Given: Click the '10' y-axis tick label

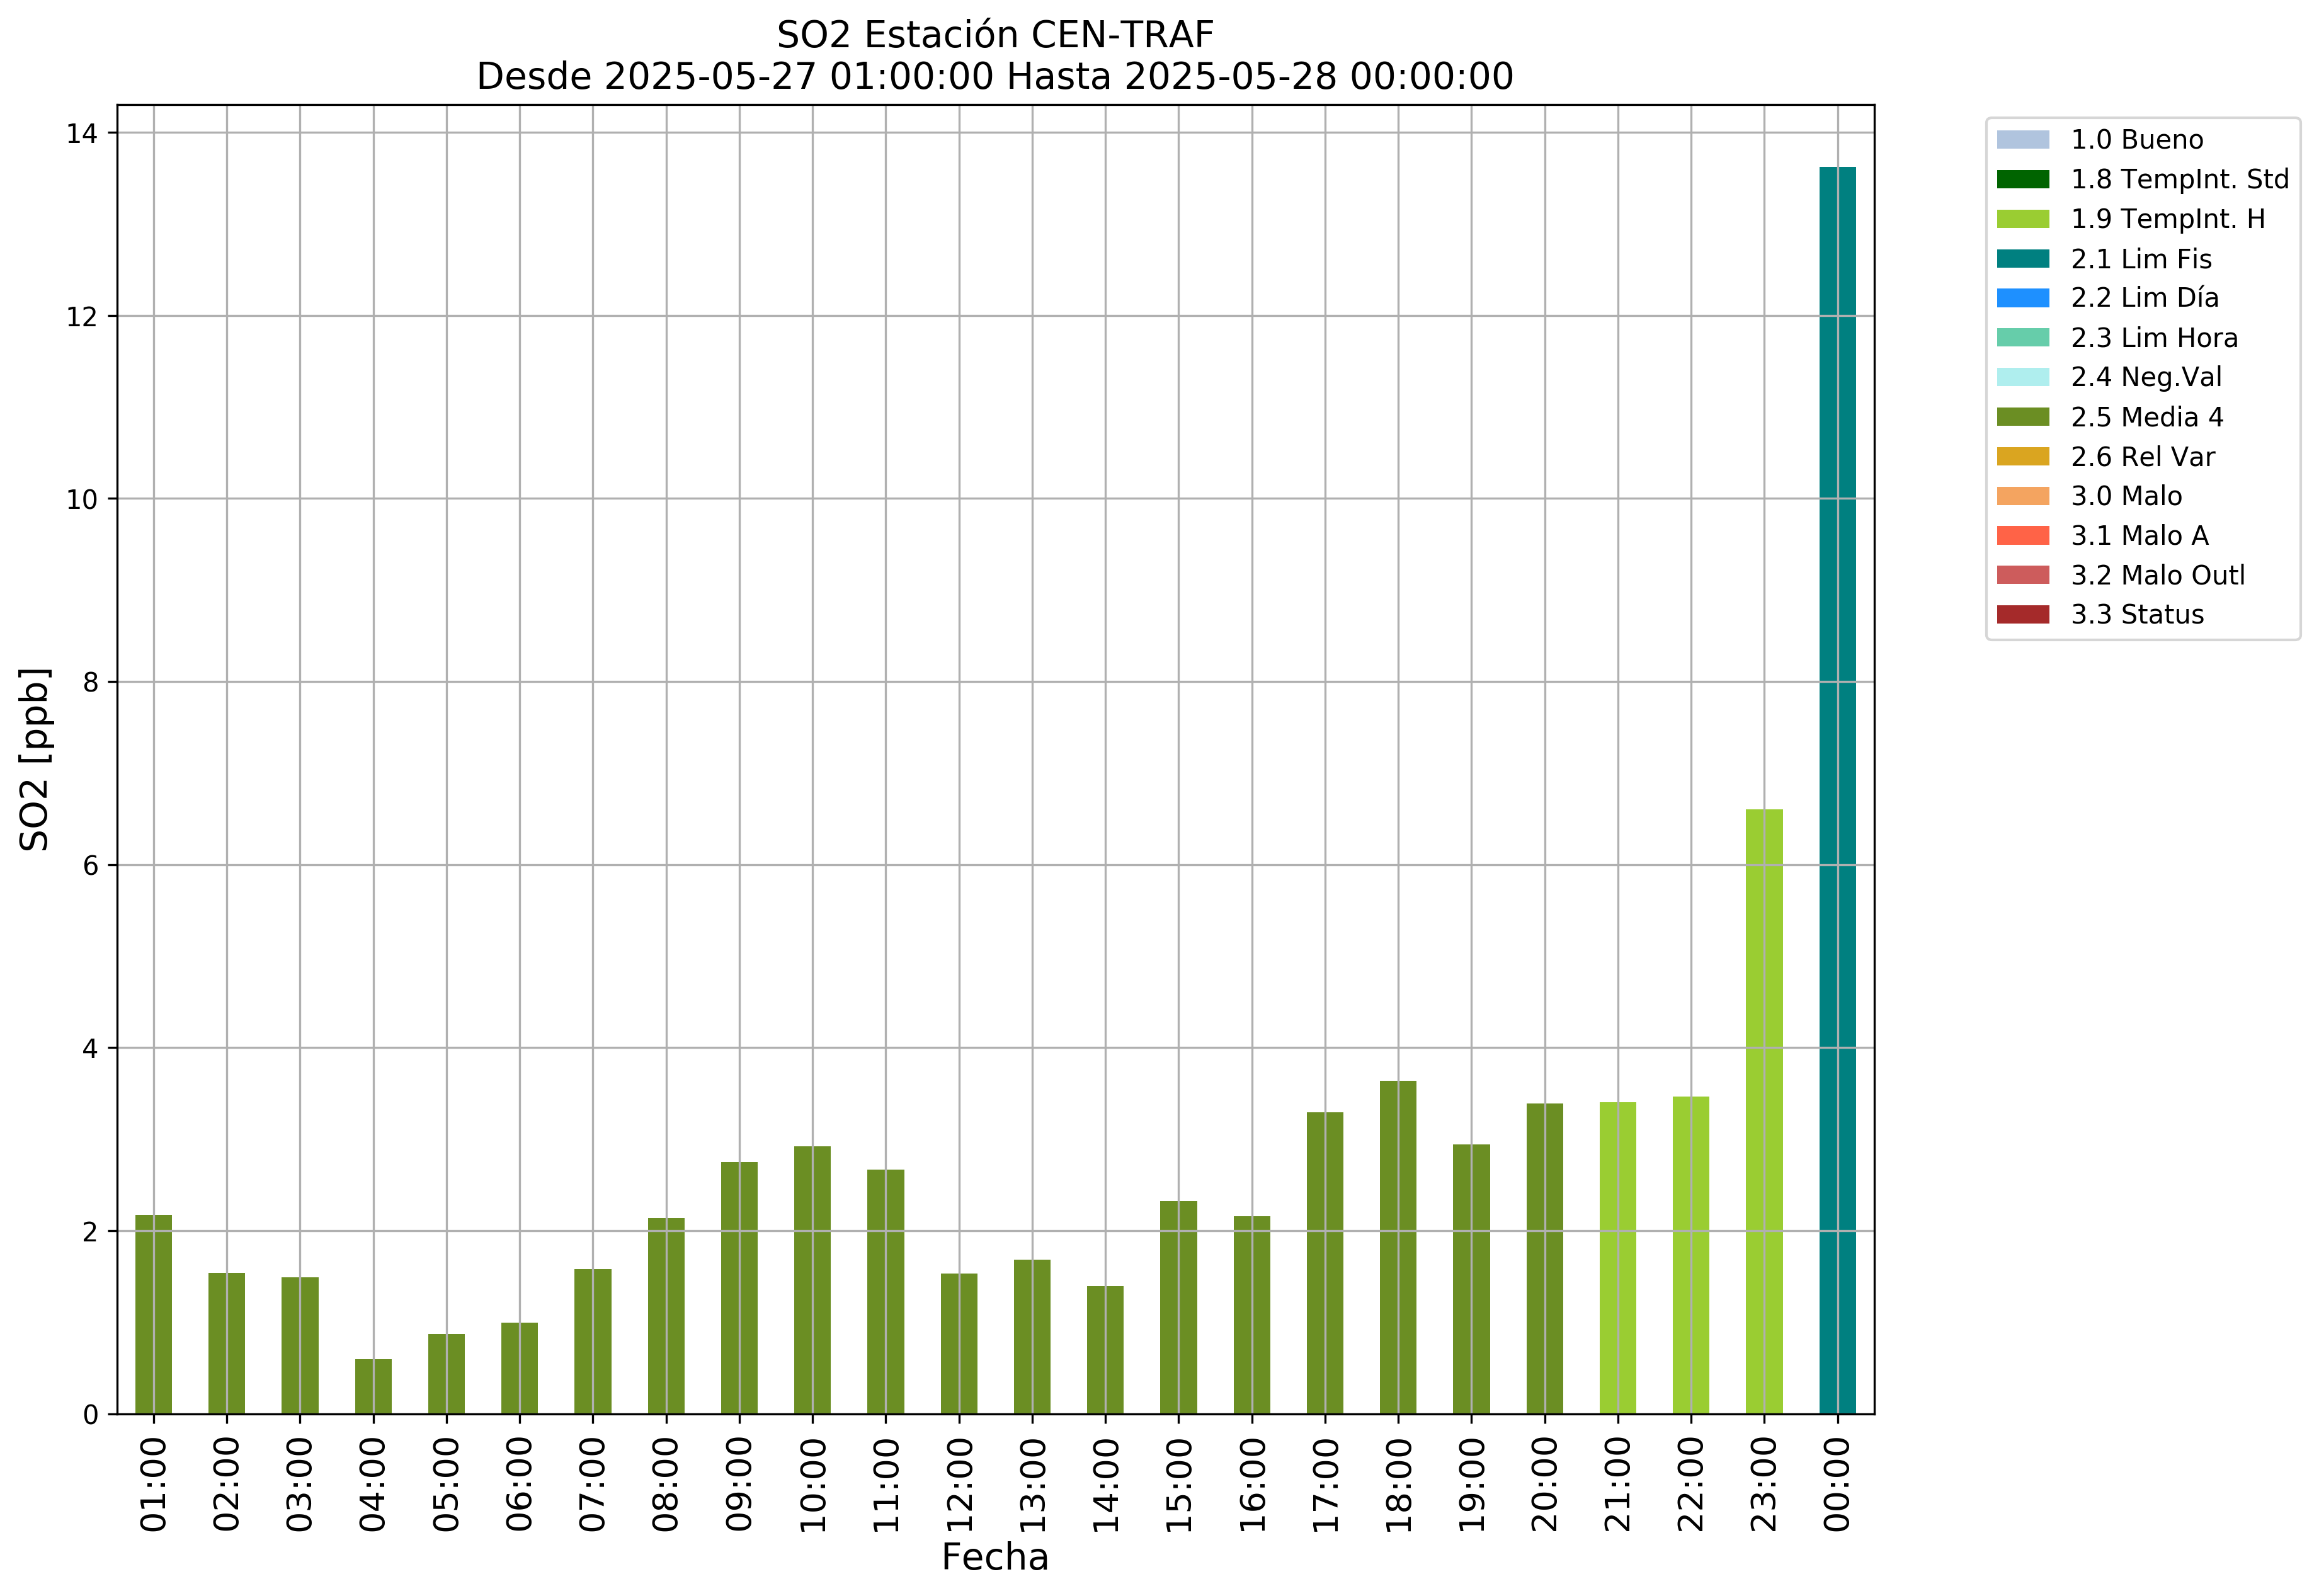Looking at the screenshot, I should (82, 500).
